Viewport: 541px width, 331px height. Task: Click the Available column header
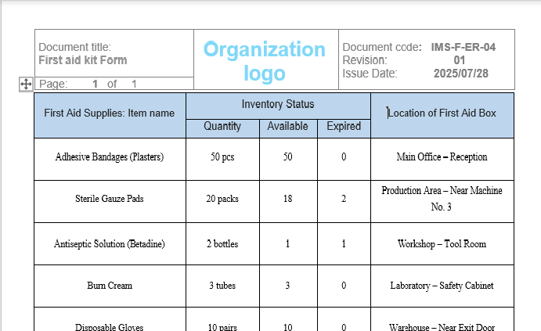pos(288,126)
